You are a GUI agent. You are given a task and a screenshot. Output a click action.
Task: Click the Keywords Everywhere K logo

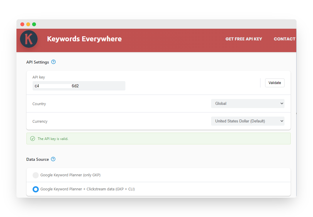tap(29, 39)
